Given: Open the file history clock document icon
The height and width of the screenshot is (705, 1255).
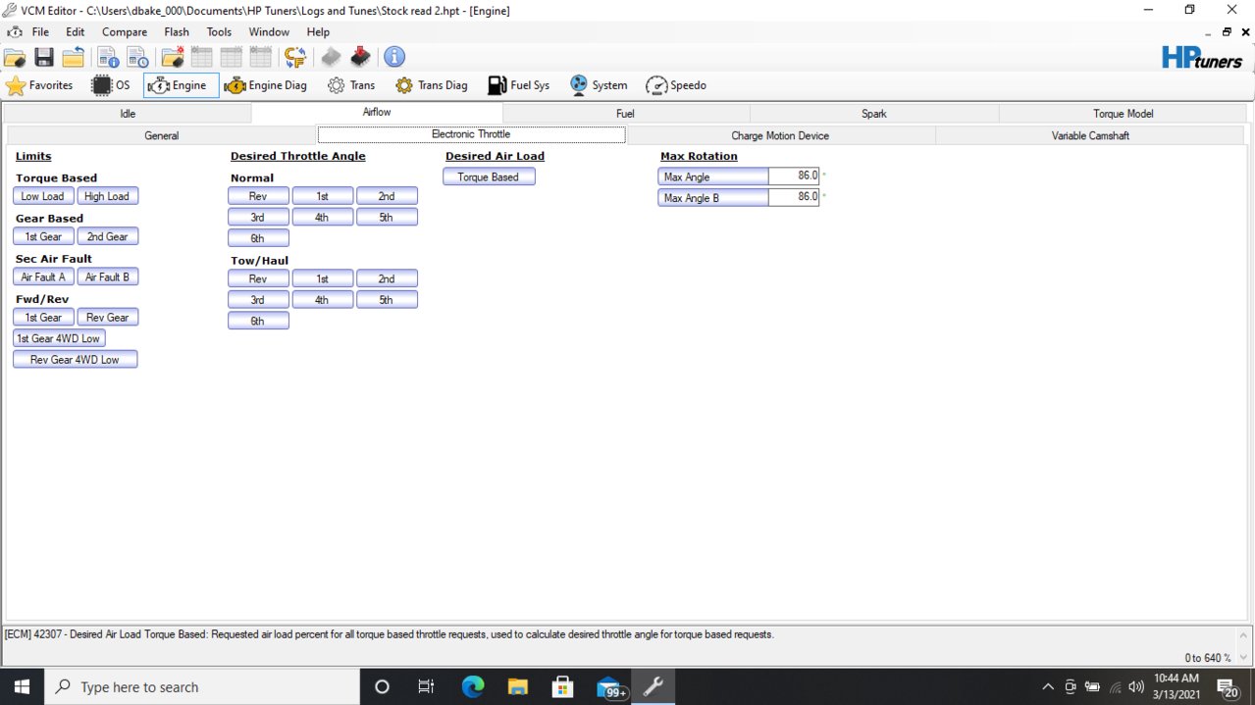Looking at the screenshot, I should [x=137, y=57].
